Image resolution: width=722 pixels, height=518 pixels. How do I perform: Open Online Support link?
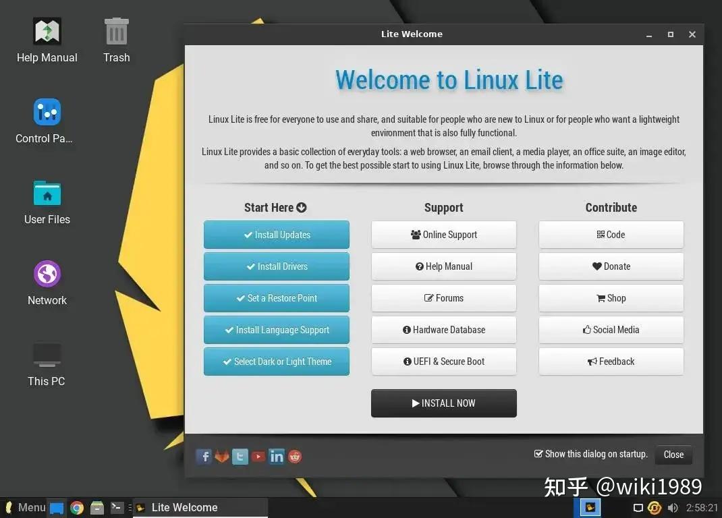pyautogui.click(x=443, y=234)
